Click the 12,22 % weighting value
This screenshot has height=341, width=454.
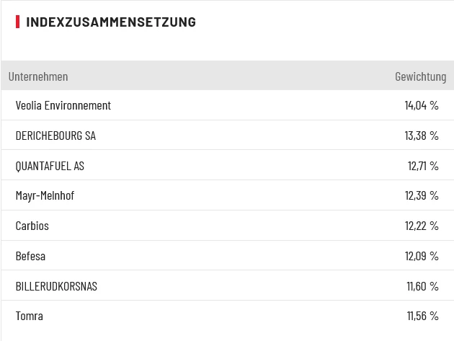tap(422, 226)
